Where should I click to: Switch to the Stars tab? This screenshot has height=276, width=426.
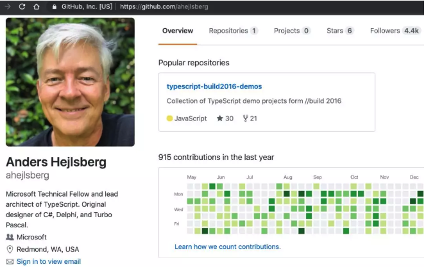pyautogui.click(x=340, y=31)
